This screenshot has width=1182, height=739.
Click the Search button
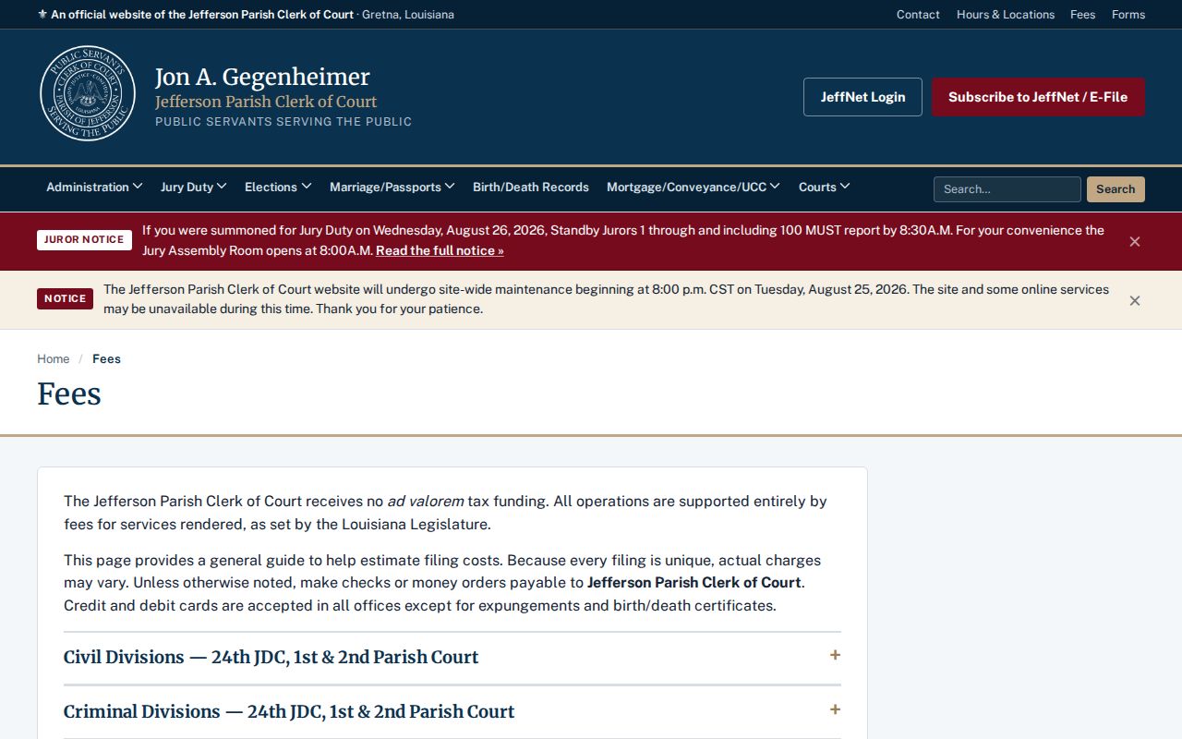[x=1116, y=189]
